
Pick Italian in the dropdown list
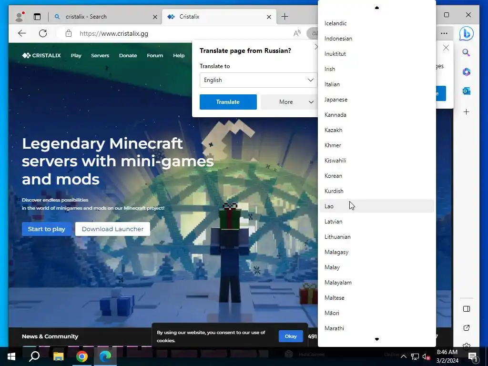377,84
